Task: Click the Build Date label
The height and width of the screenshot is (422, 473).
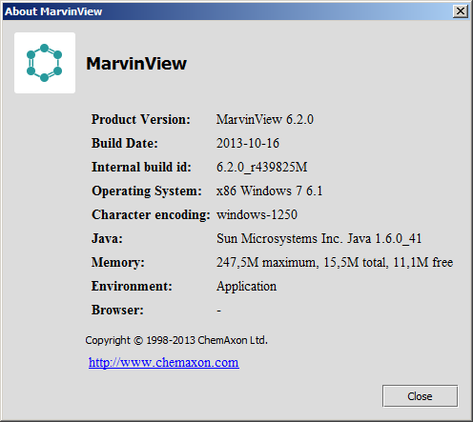Action: pos(125,143)
